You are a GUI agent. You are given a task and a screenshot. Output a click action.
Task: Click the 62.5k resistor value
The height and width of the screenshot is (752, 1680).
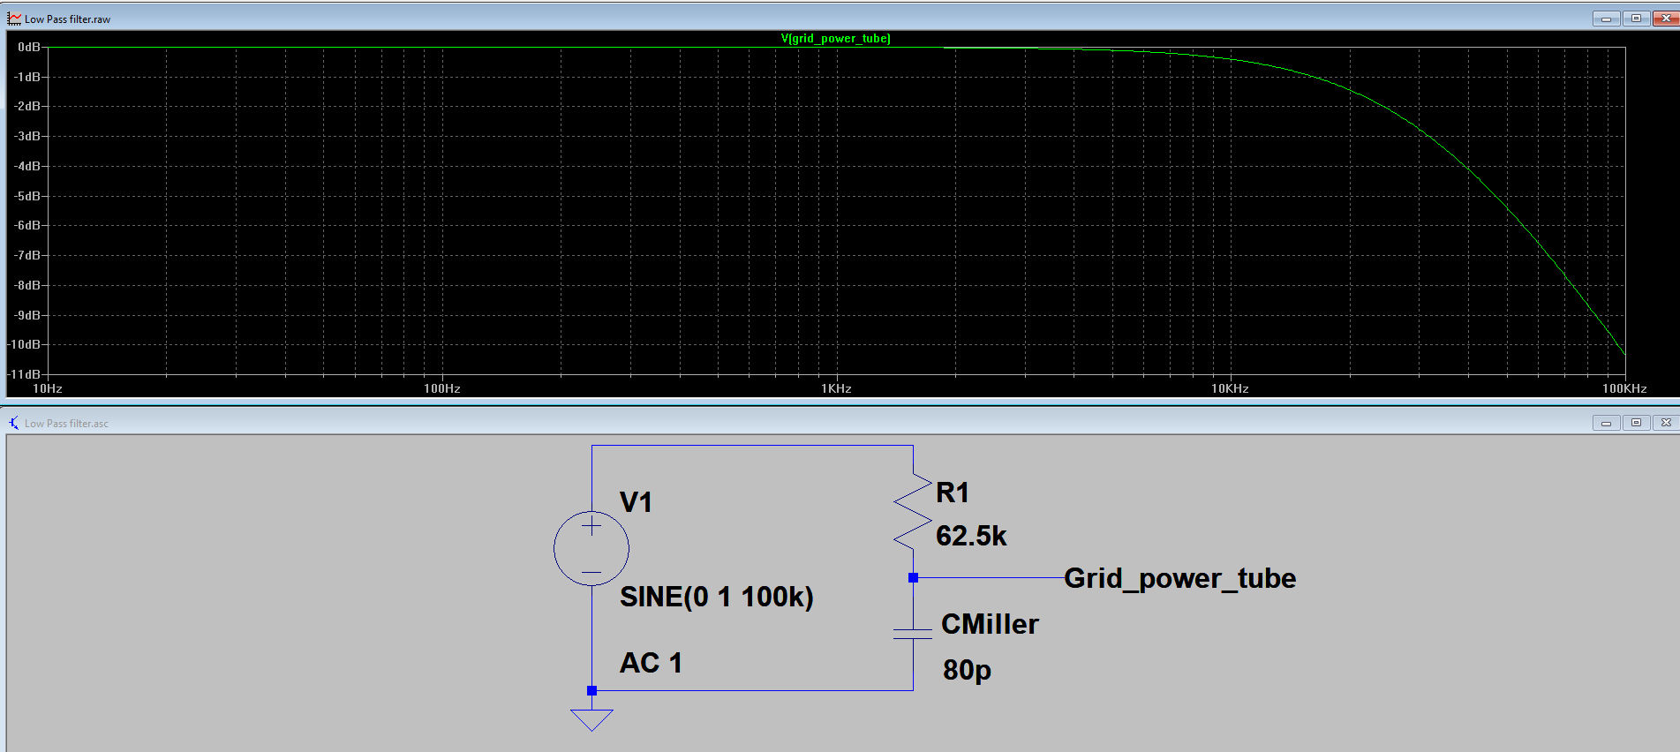[x=971, y=536]
